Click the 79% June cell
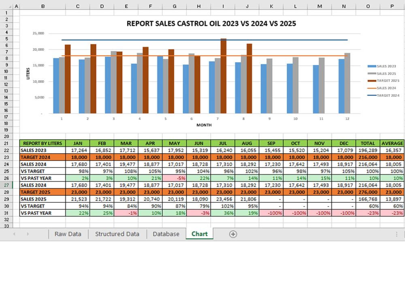 click(x=198, y=206)
